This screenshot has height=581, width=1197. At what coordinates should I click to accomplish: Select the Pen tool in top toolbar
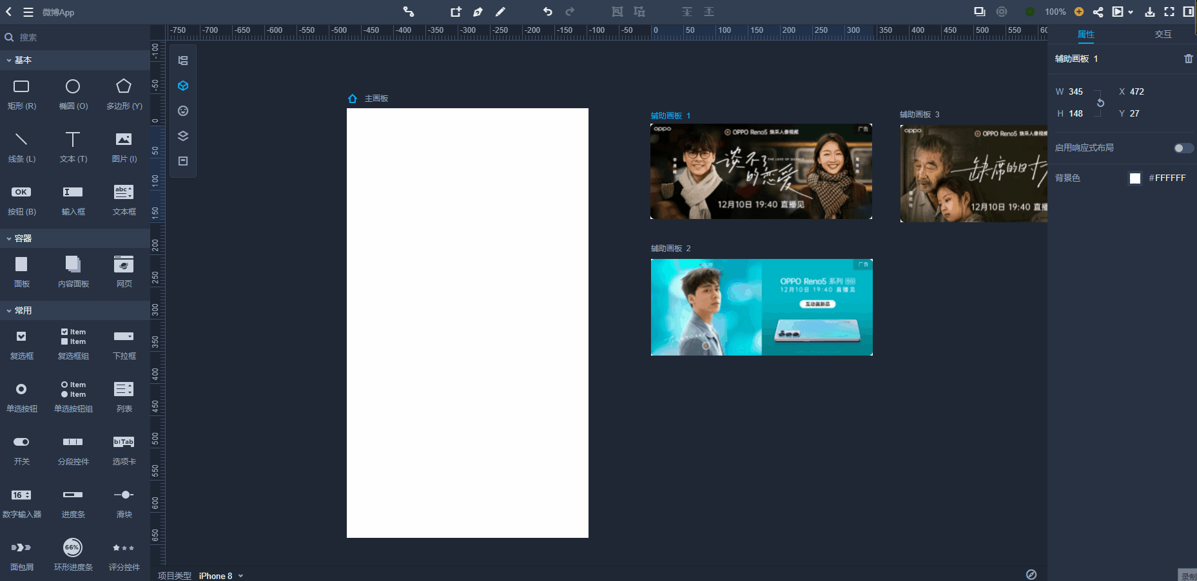pyautogui.click(x=478, y=12)
